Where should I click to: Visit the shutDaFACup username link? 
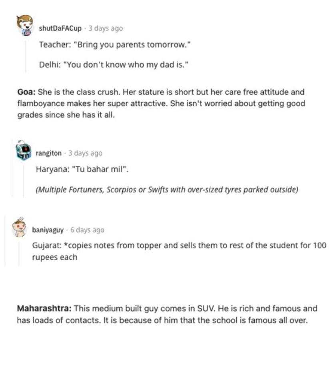click(x=60, y=28)
